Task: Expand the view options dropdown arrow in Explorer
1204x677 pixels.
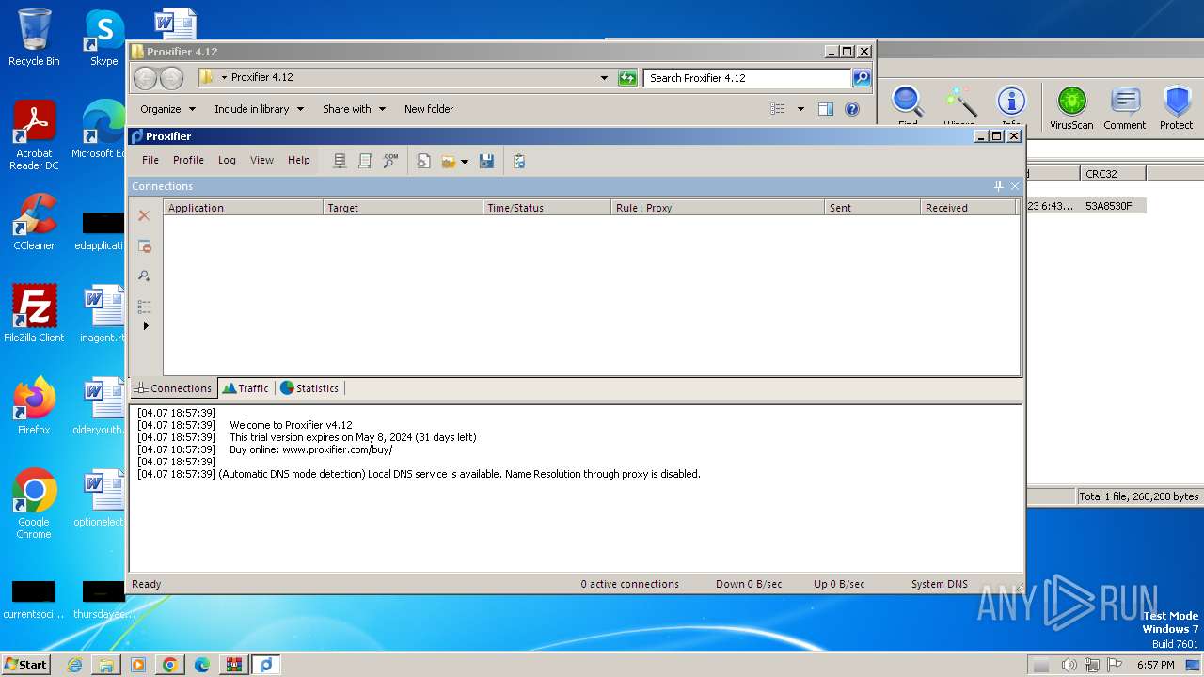Action: pos(800,109)
